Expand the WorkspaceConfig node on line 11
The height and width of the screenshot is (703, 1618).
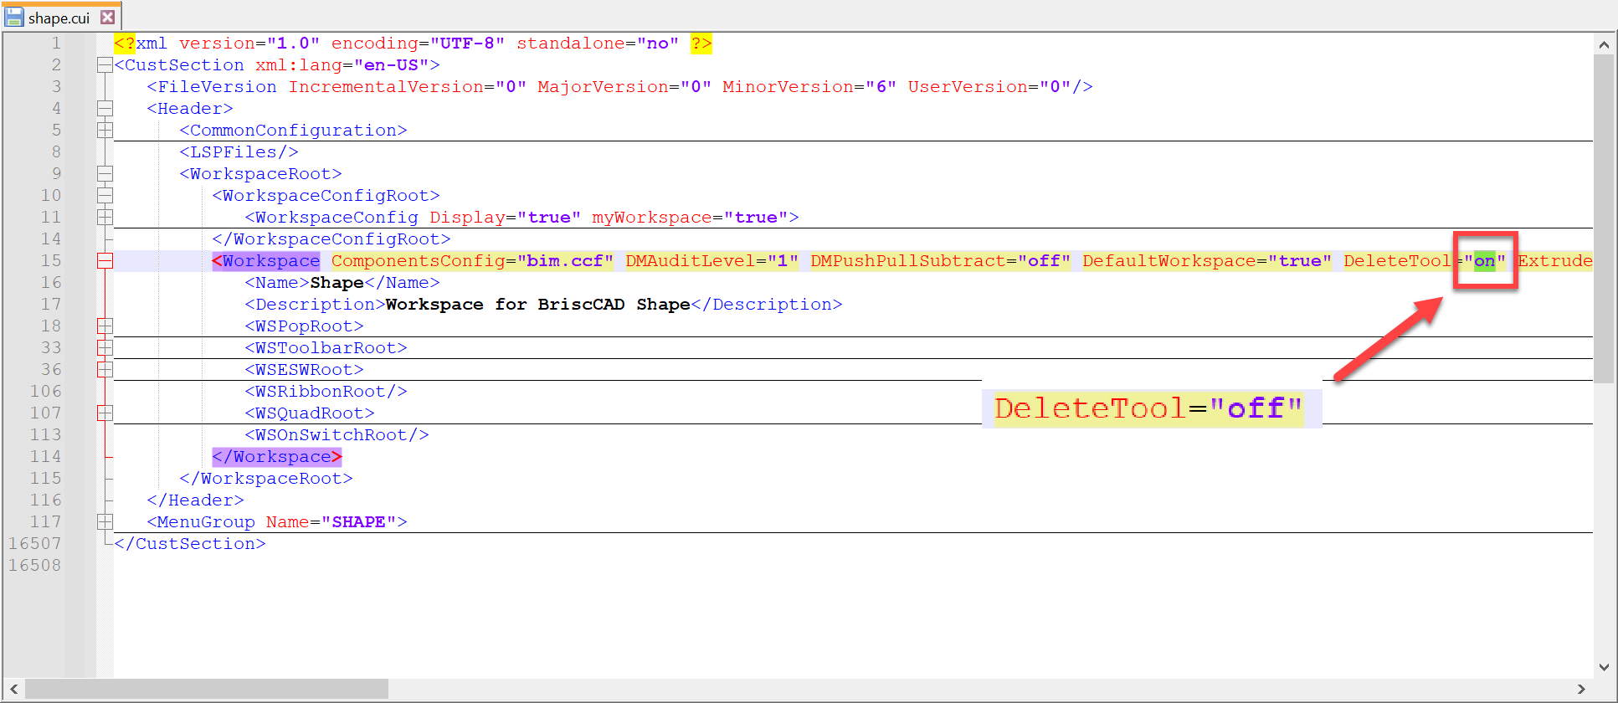click(x=105, y=218)
